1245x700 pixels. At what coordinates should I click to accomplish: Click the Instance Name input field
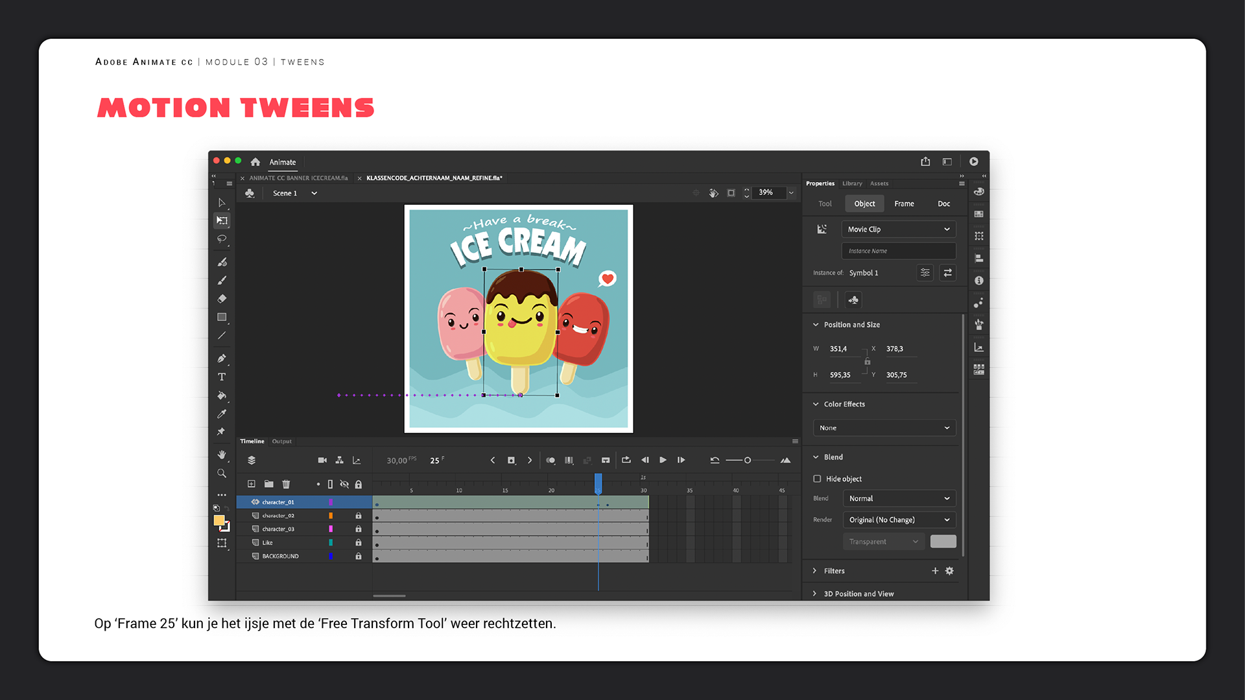898,251
